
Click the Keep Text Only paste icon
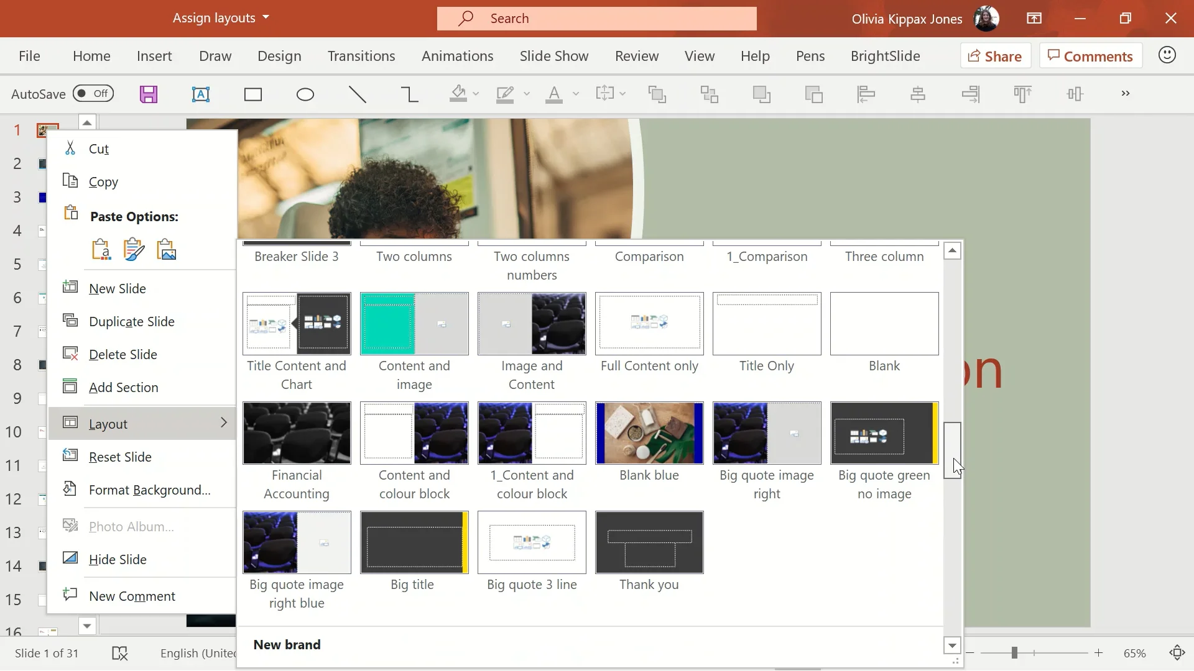tap(101, 249)
